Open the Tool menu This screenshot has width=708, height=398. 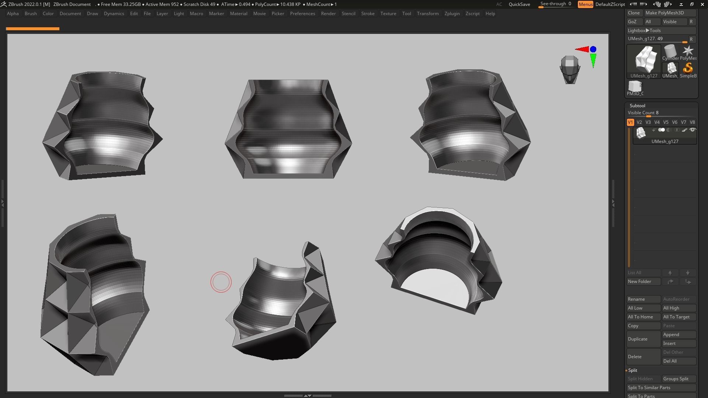406,14
